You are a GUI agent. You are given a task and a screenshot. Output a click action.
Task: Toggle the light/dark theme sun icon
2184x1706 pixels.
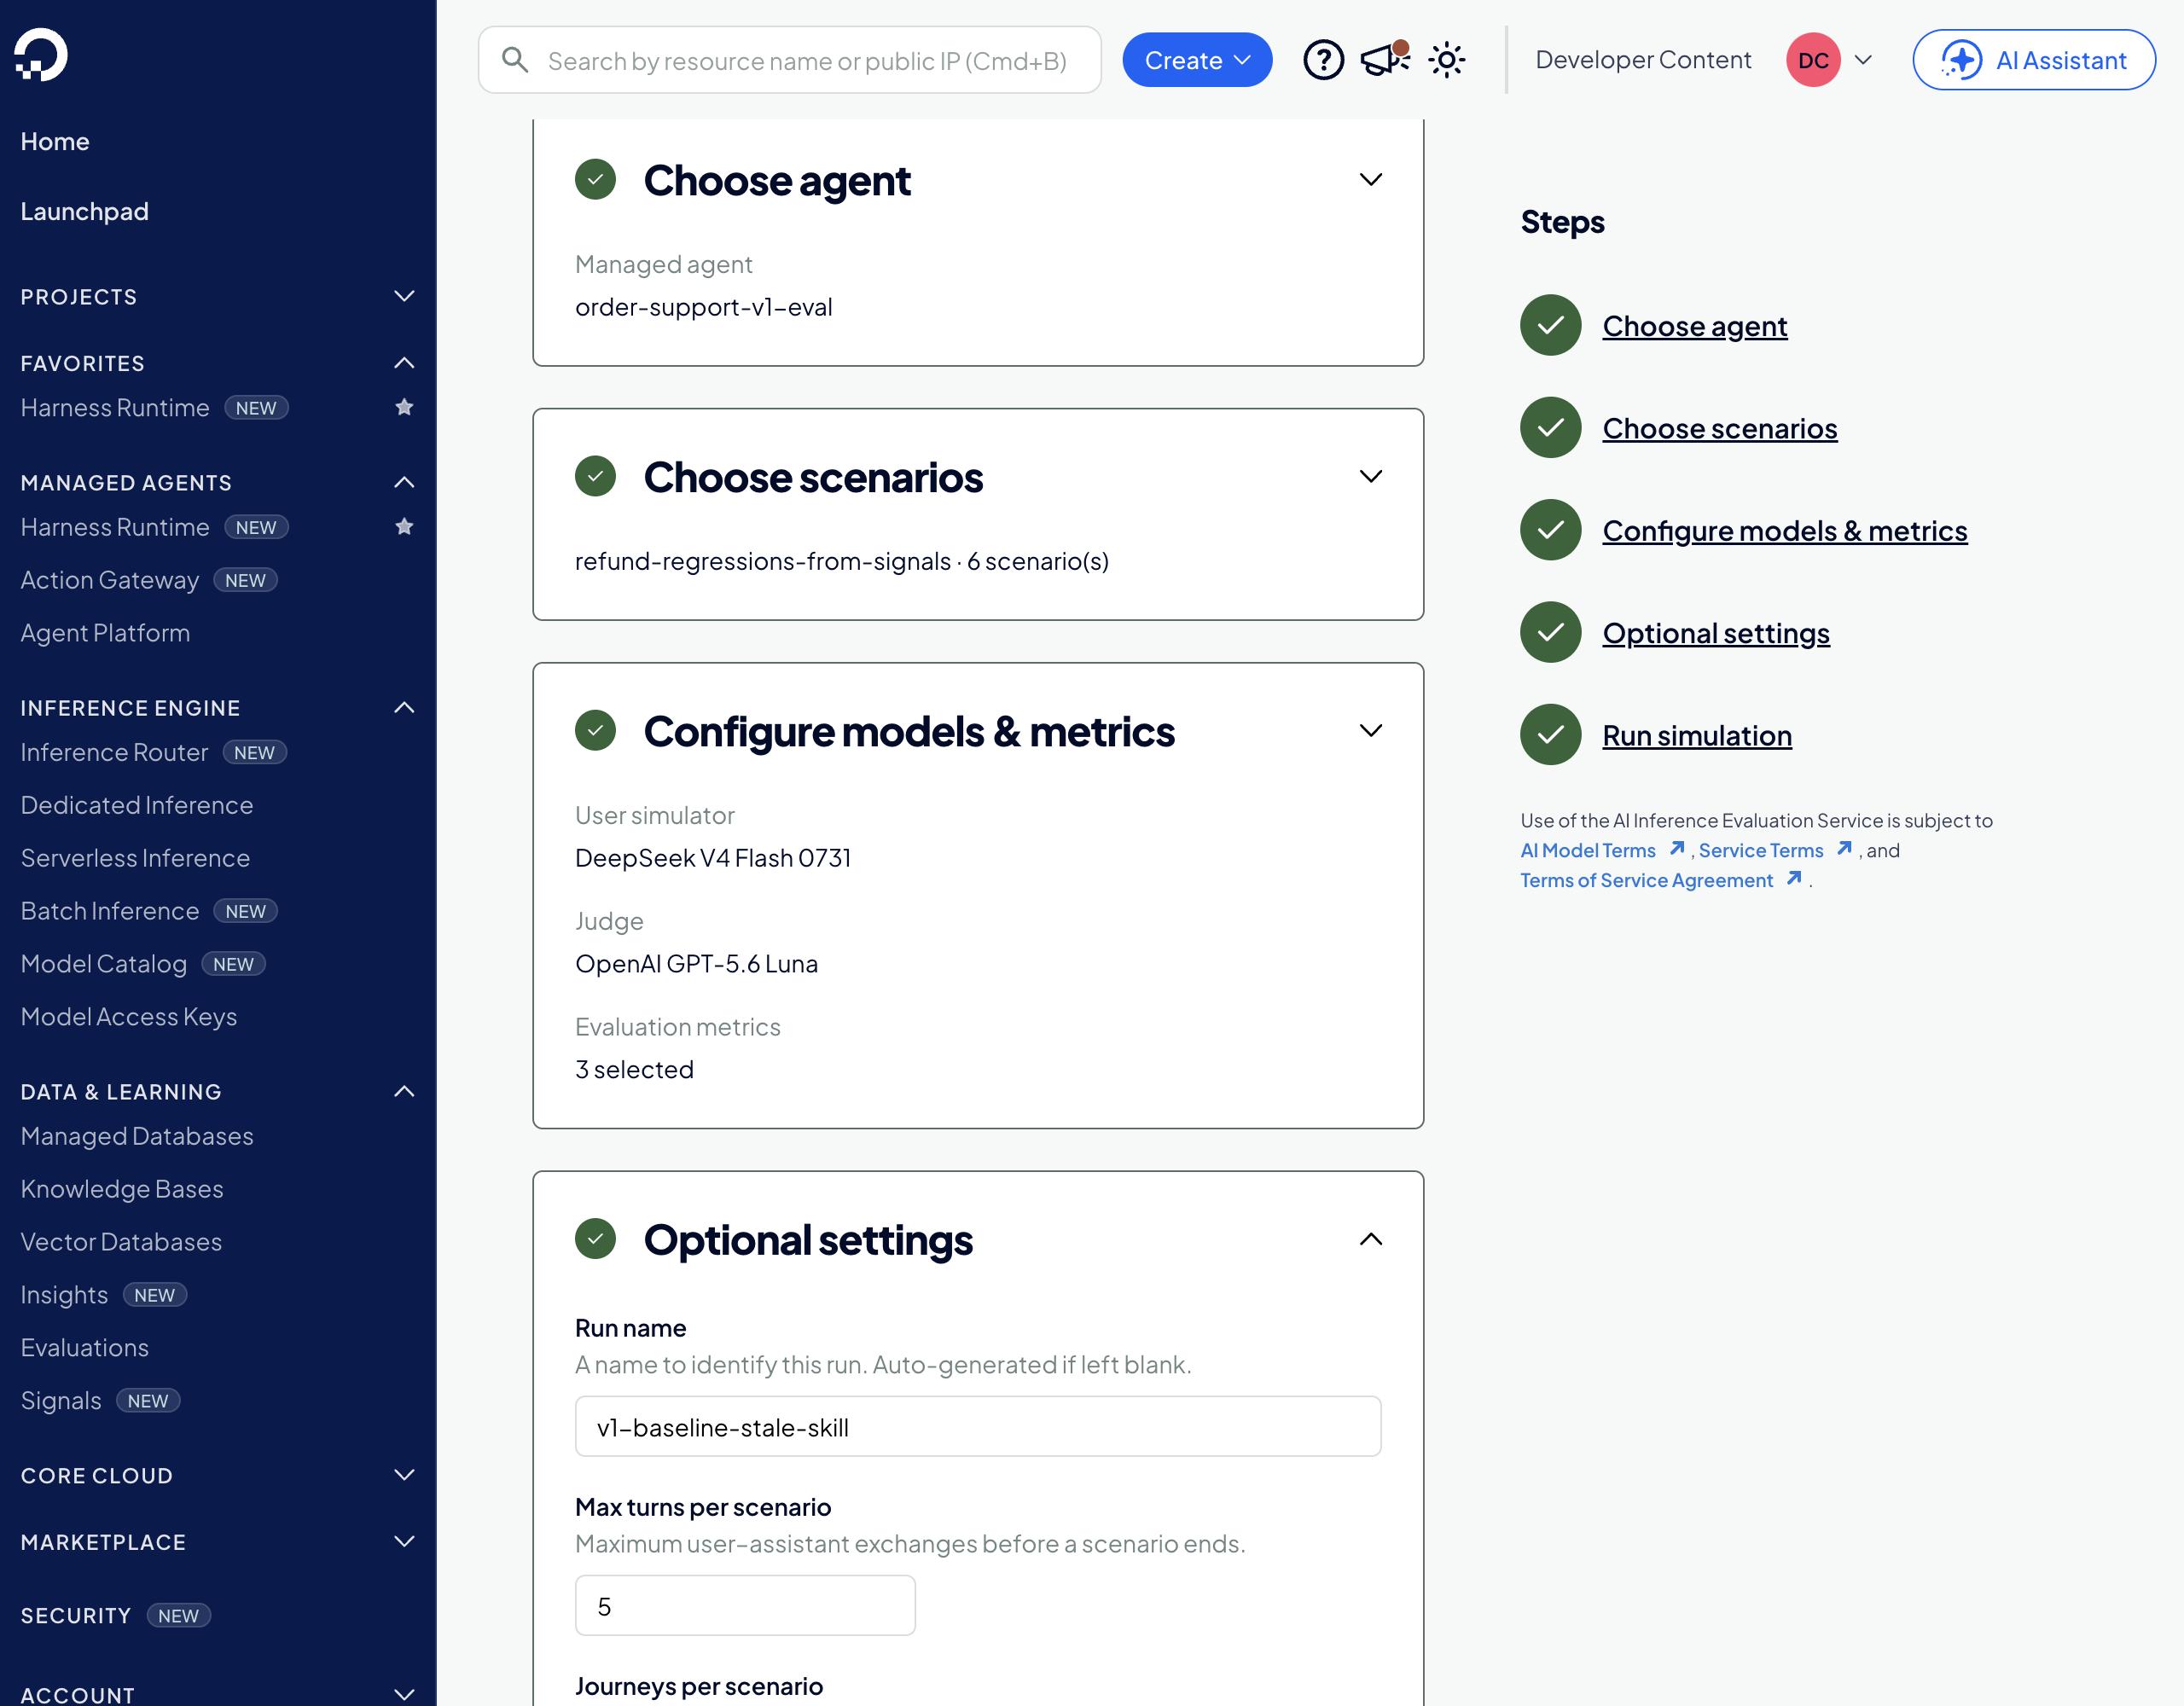click(1446, 60)
